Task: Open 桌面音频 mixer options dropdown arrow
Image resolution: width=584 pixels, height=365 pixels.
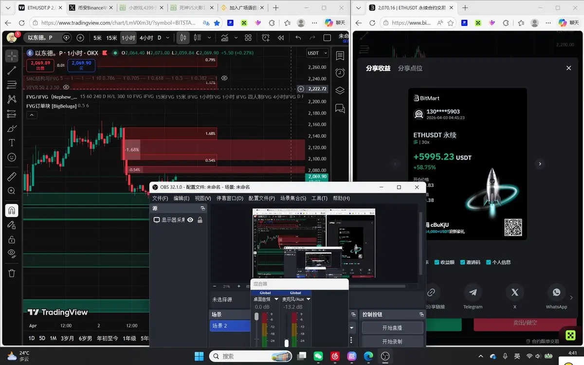Action: click(x=276, y=299)
